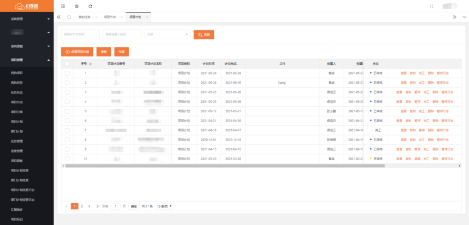Switch to the 我的任务 tab
The width and height of the screenshot is (469, 225).
pos(84,17)
